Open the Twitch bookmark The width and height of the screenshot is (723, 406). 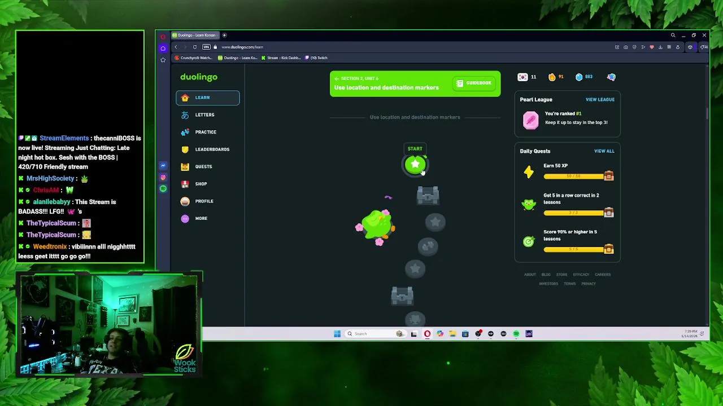(x=316, y=58)
